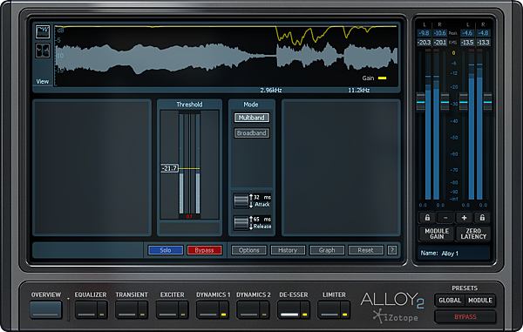Click the threshold slider handle at -21.7
Screen dimensions: 523x332
pyautogui.click(x=169, y=168)
